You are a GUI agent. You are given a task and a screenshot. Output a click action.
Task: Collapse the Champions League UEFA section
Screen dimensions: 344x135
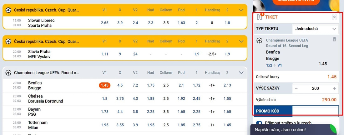tap(241, 73)
